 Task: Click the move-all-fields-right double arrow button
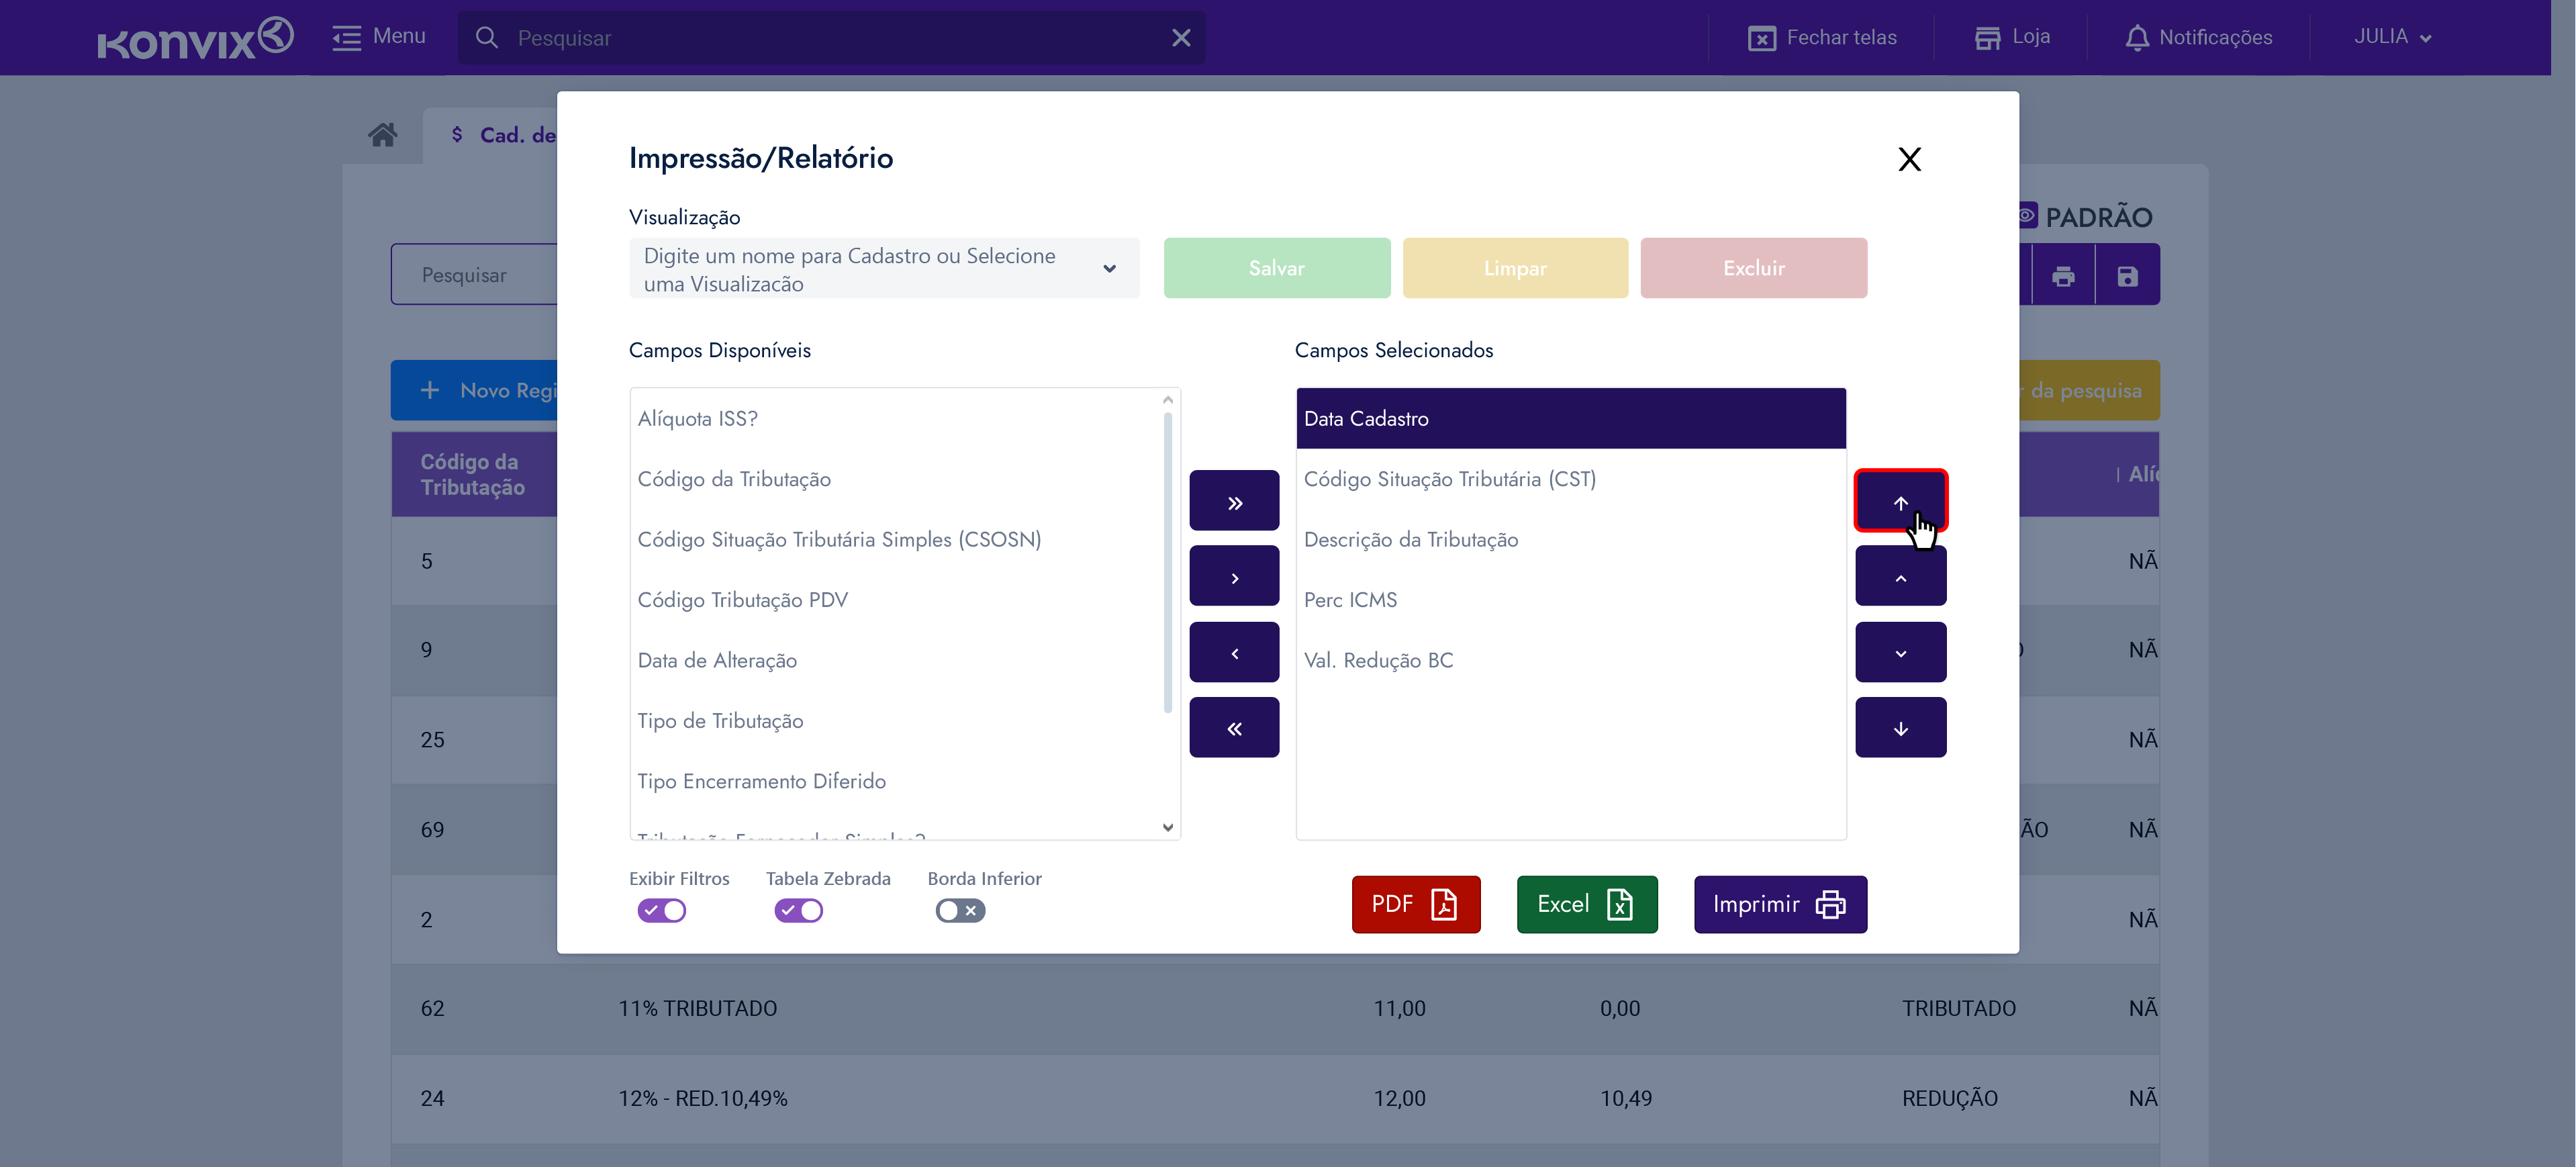1233,502
